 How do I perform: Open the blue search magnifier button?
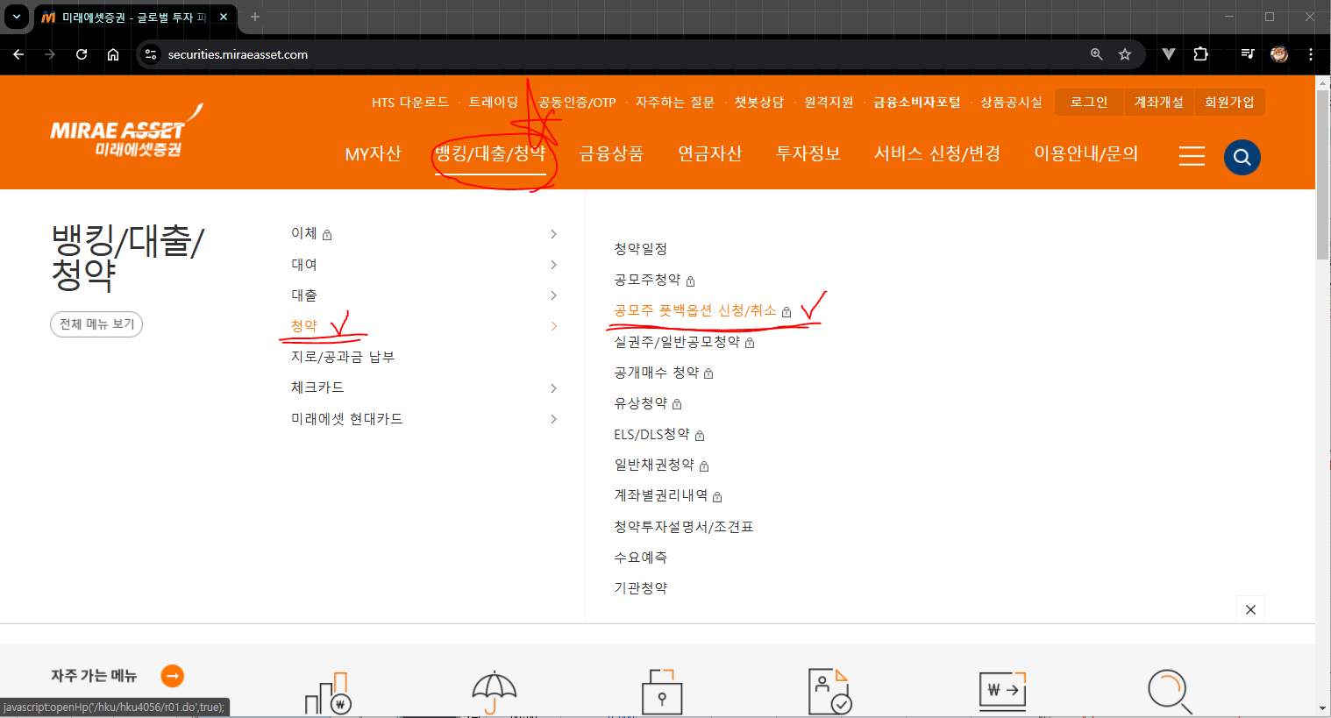coord(1242,157)
